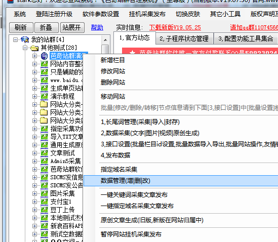Click the green site icon beside www.baidu
278x242 pixels.
click(44, 80)
